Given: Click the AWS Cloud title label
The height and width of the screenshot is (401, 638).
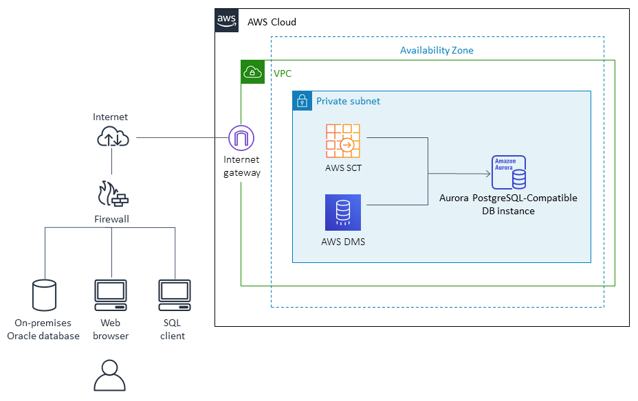Looking at the screenshot, I should click(x=272, y=21).
